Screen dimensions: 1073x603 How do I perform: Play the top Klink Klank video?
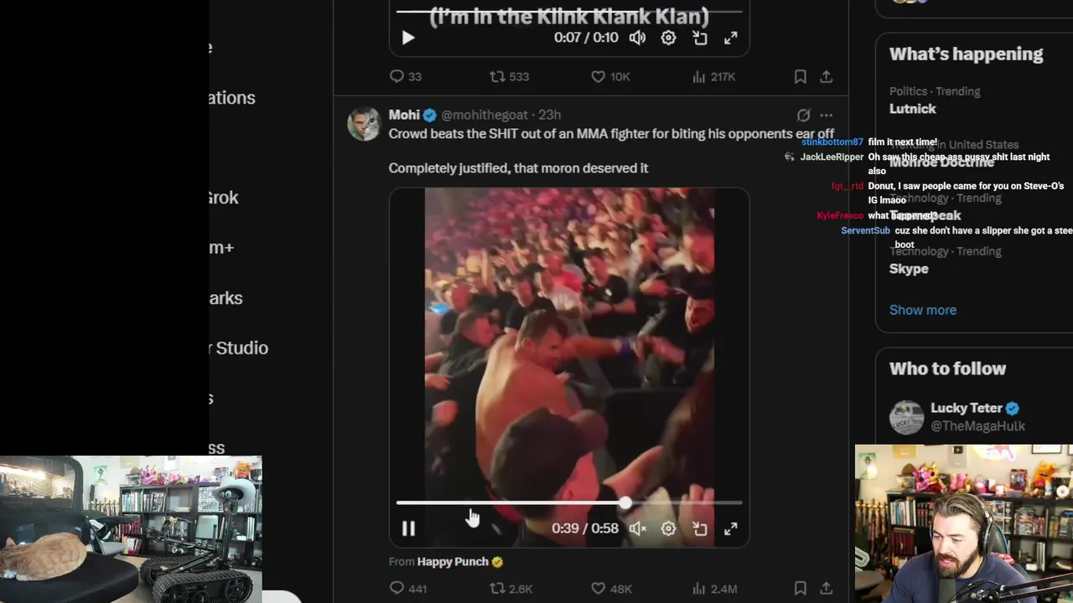tap(408, 38)
